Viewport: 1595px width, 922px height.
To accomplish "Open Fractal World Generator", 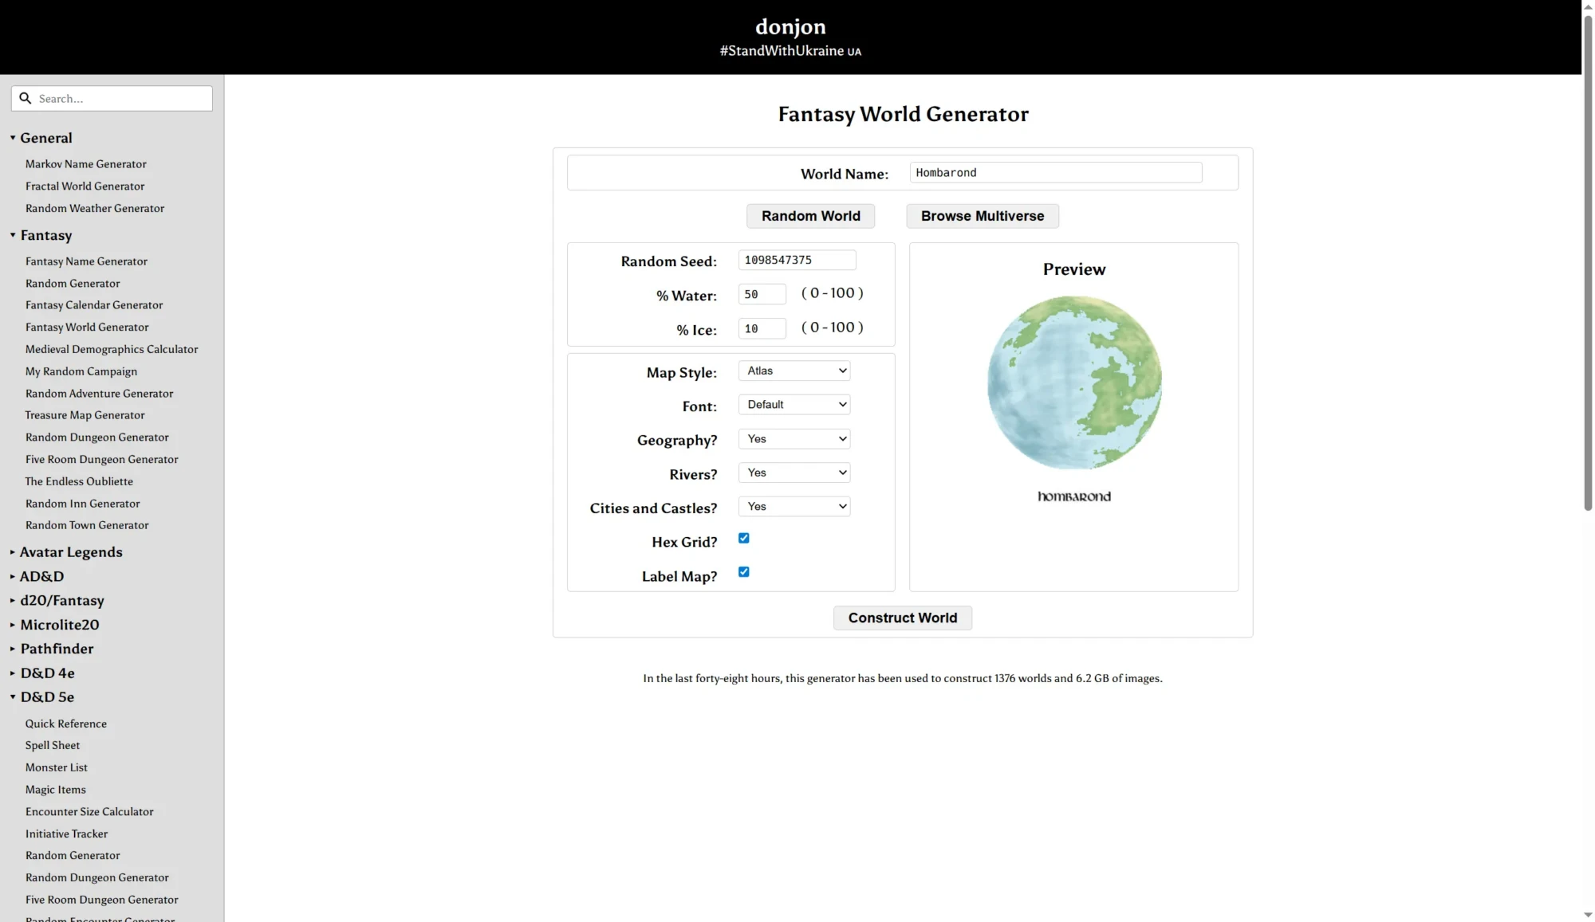I will click(85, 186).
